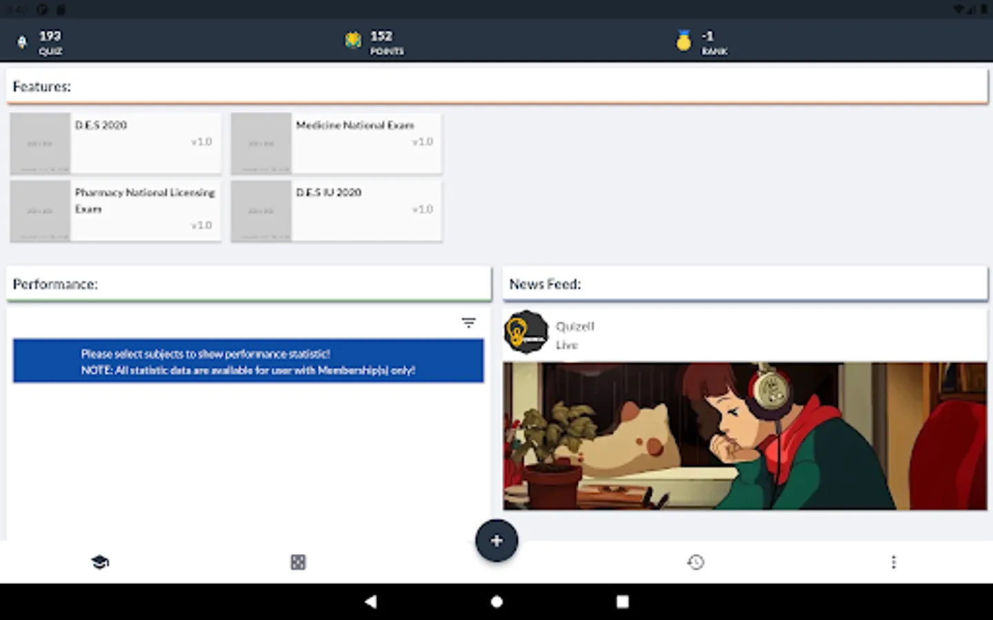Tap the 193 QUIZ counter text
993x620 pixels.
point(50,43)
